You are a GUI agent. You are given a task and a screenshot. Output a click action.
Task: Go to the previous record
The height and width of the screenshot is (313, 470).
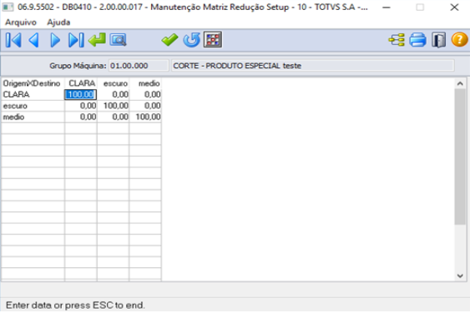point(34,40)
